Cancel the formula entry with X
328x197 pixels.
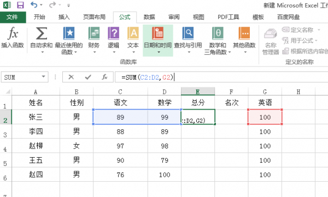pos(71,77)
